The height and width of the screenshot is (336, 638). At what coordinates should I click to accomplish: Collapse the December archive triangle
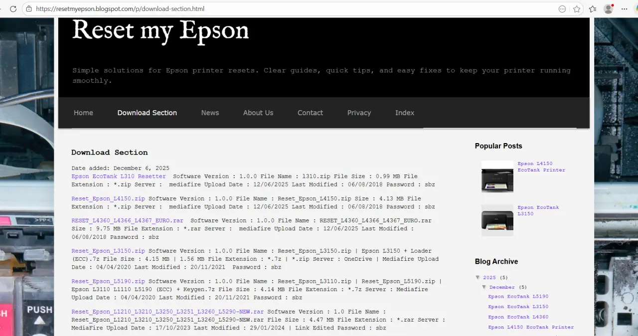(x=485, y=287)
